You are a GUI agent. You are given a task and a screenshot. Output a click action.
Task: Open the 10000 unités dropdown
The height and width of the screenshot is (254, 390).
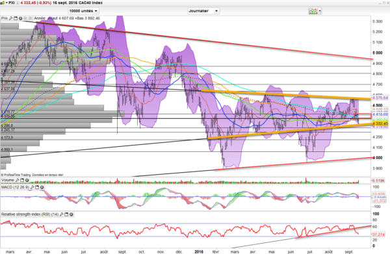click(x=84, y=11)
